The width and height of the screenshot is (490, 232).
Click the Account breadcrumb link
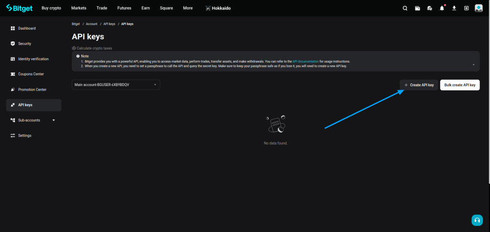(91, 24)
